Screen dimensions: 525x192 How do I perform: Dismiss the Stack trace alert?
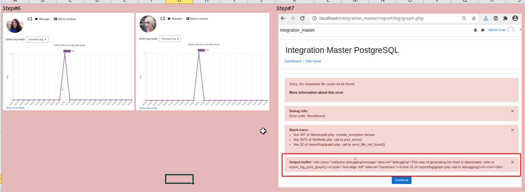tap(512, 130)
